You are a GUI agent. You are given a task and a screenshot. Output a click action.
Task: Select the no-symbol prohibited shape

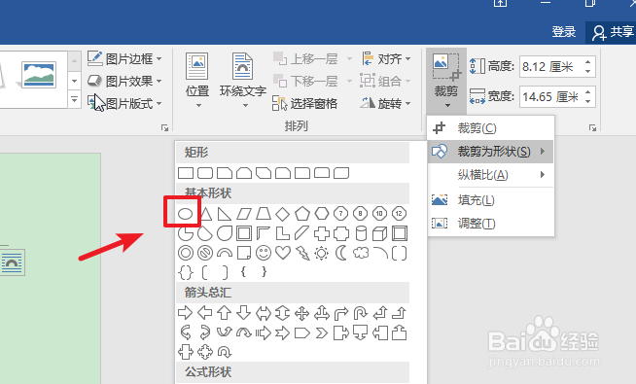coord(205,253)
